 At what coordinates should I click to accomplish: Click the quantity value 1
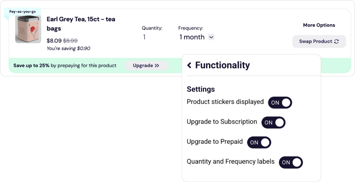(x=144, y=37)
